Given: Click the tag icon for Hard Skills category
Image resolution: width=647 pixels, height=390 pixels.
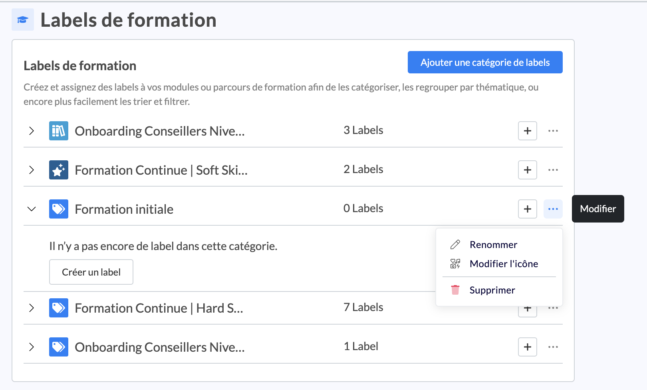Looking at the screenshot, I should point(59,308).
